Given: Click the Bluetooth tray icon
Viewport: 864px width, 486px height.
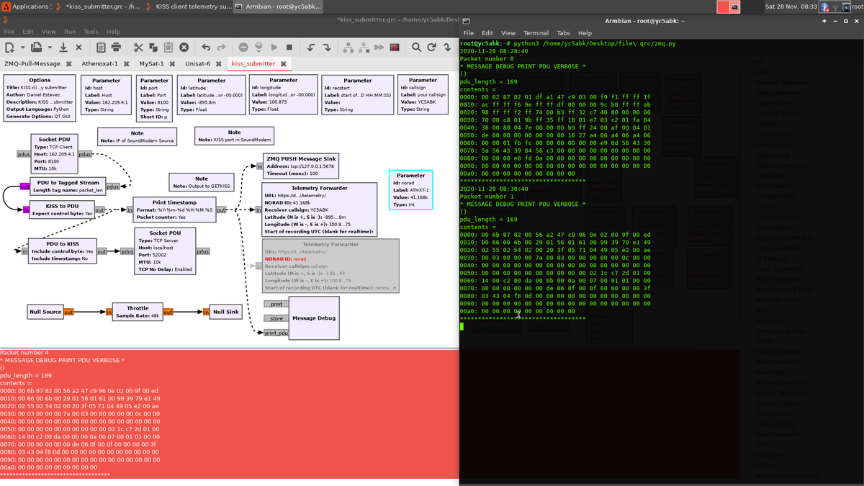Looking at the screenshot, I should click(x=827, y=6).
